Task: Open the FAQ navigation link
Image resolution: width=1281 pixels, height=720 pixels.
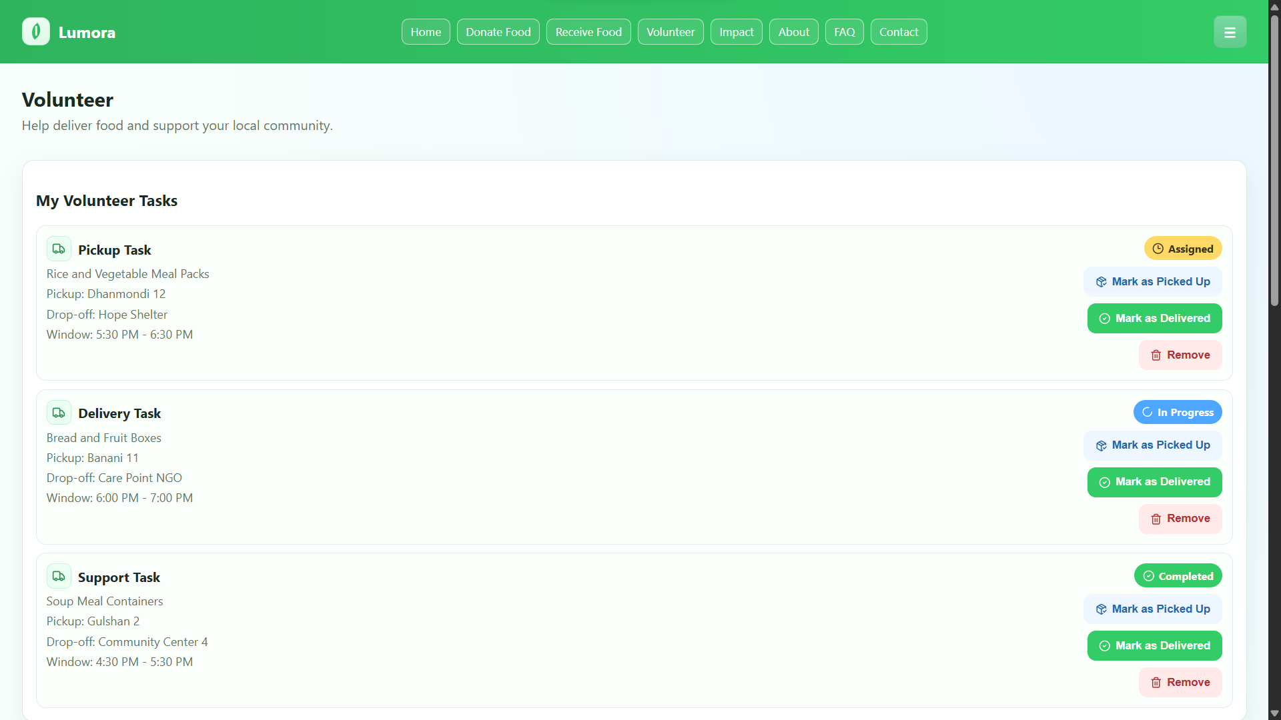Action: coord(844,32)
